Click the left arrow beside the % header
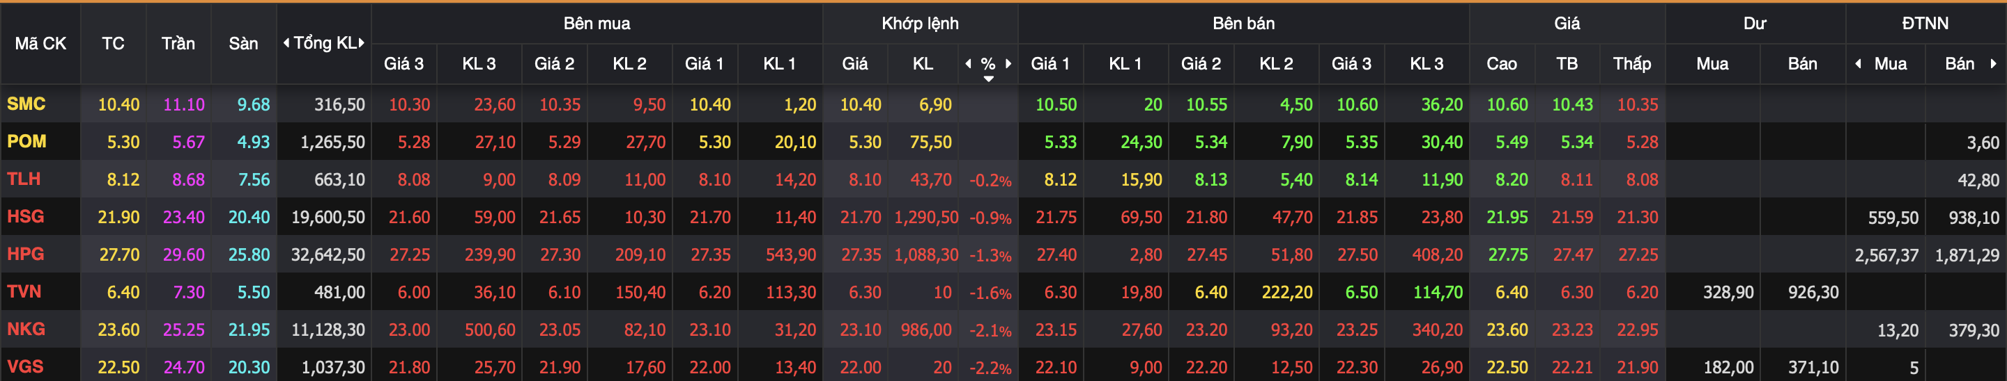The image size is (2007, 381). pyautogui.click(x=969, y=64)
